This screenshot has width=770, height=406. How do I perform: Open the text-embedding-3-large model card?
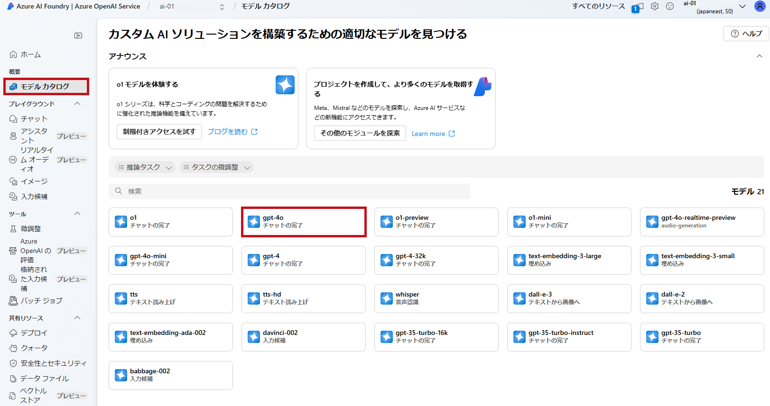point(569,260)
